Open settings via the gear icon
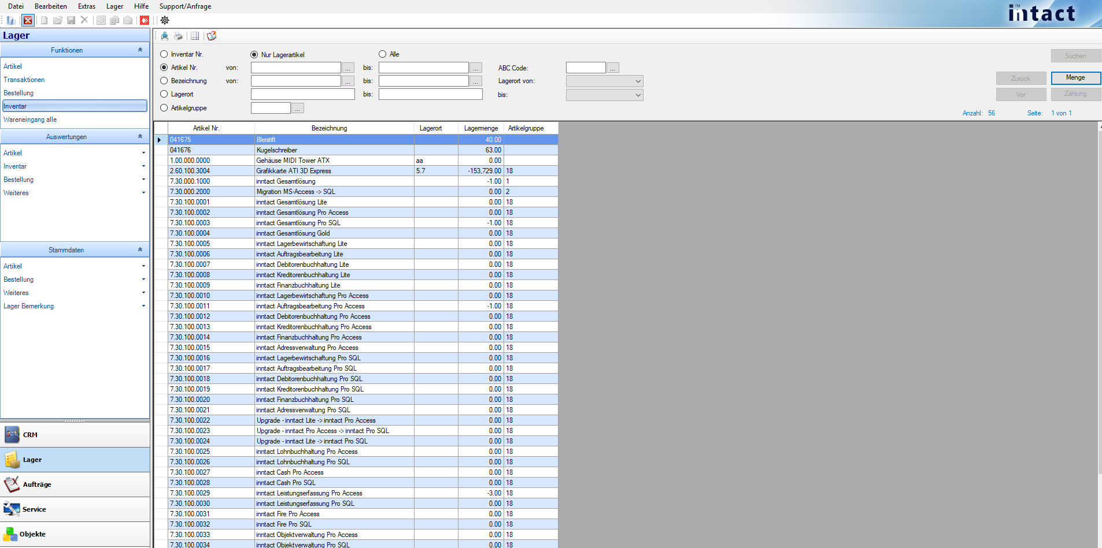Screen dimensions: 1102x548 (165, 20)
